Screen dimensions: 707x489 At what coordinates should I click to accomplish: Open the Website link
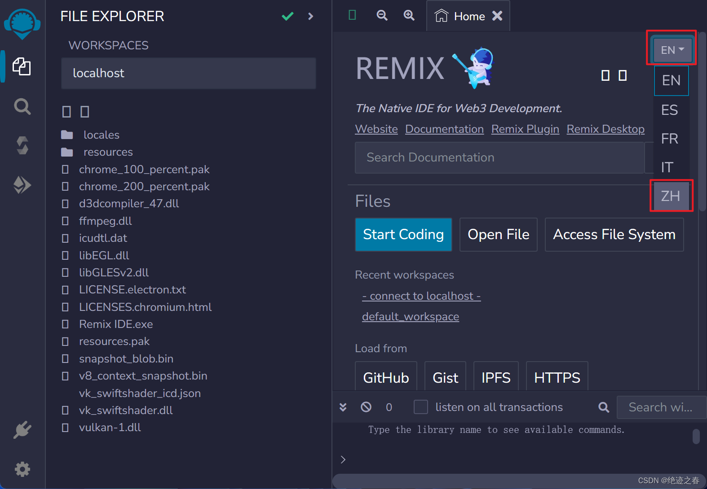point(376,129)
